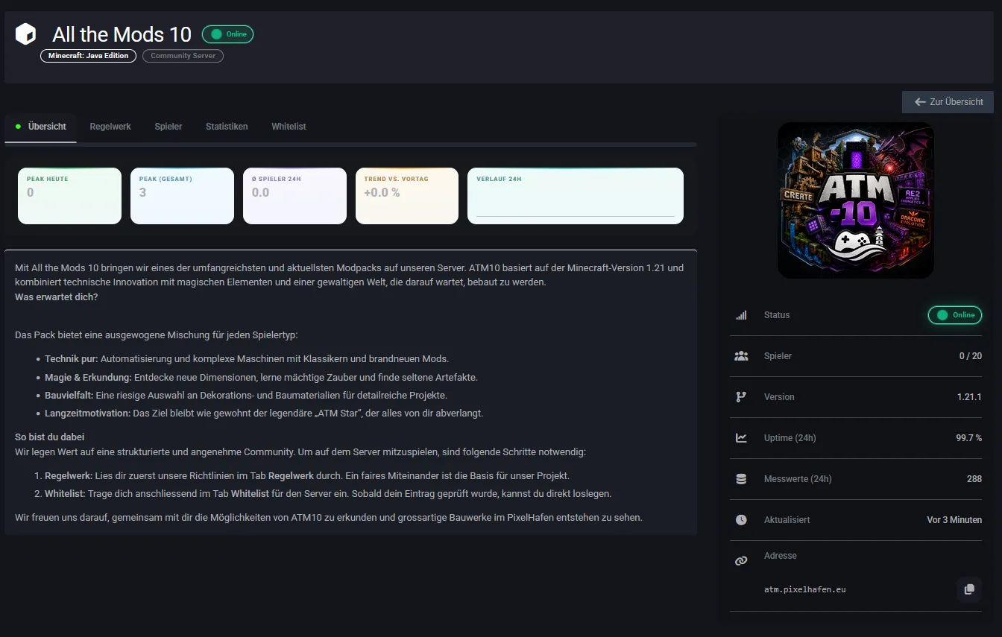
Task: Click the chart icon beside Uptime (24h)
Action: tap(741, 438)
